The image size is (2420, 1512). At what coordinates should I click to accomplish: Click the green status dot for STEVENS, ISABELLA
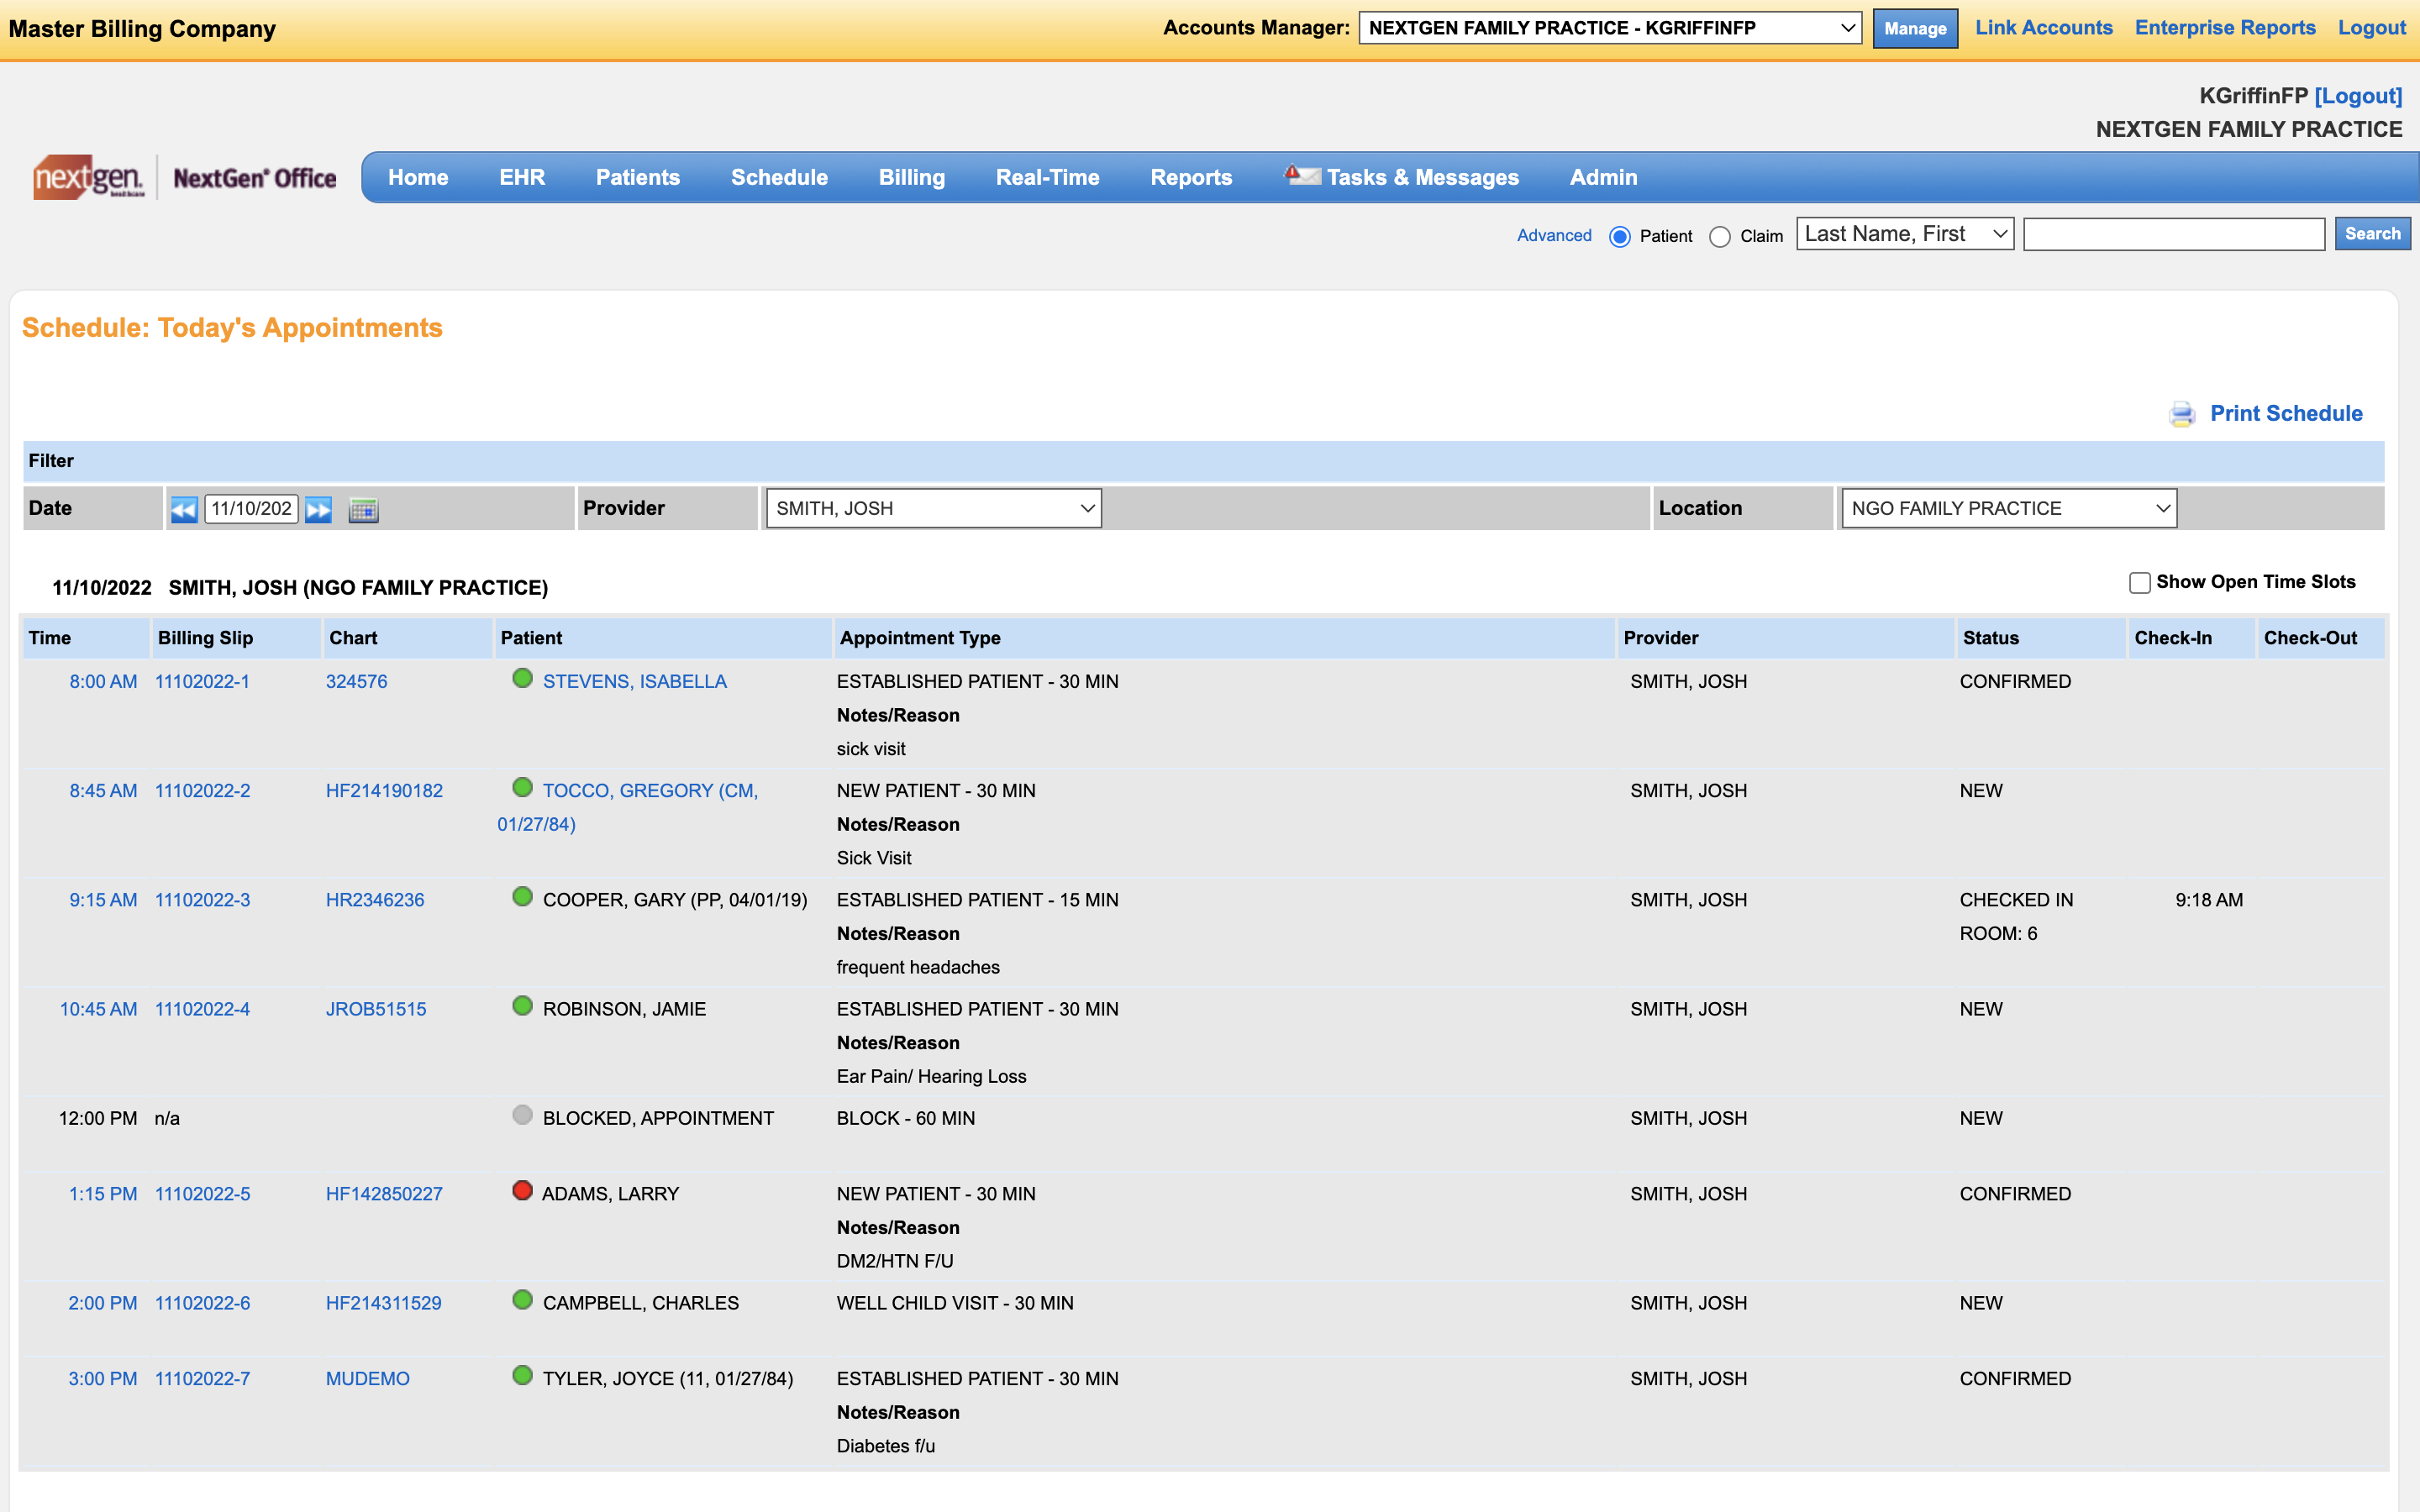[523, 679]
